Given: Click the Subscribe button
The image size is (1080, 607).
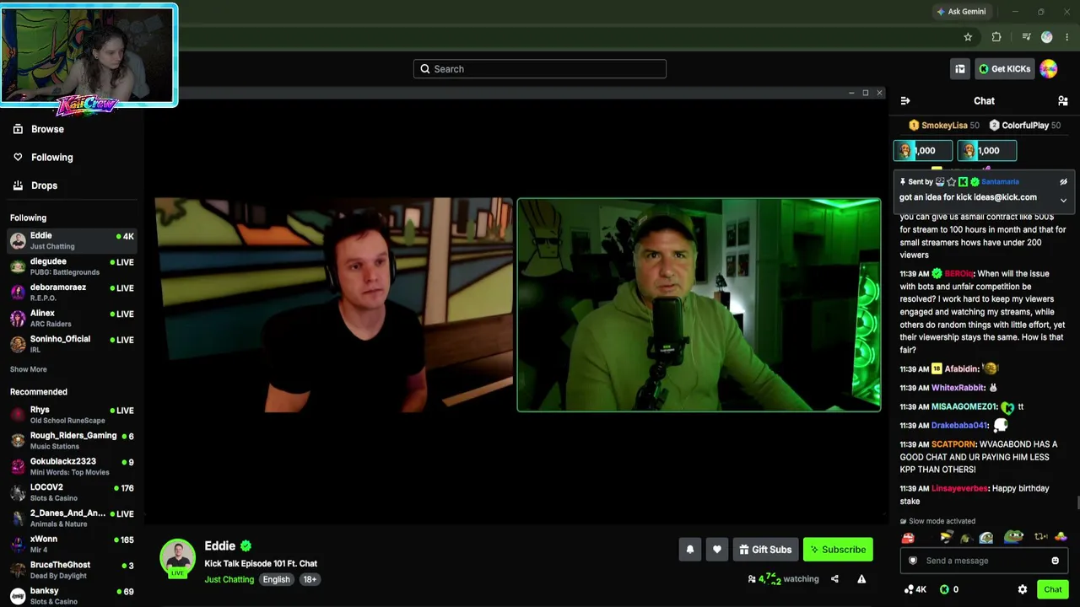Looking at the screenshot, I should (x=838, y=550).
